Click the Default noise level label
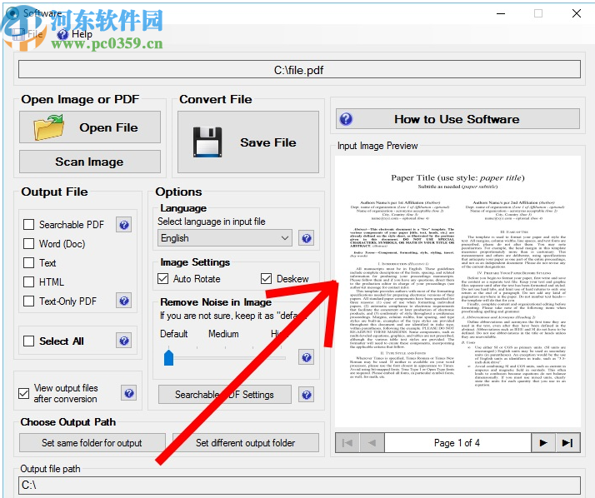Image resolution: width=595 pixels, height=498 pixels. [x=174, y=334]
